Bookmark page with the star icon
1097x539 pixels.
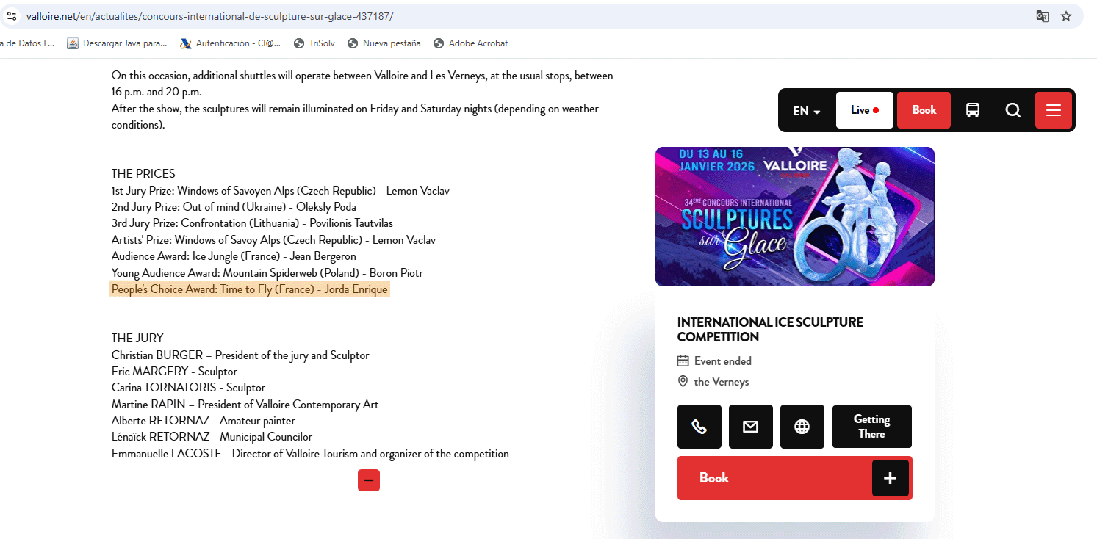(x=1066, y=16)
